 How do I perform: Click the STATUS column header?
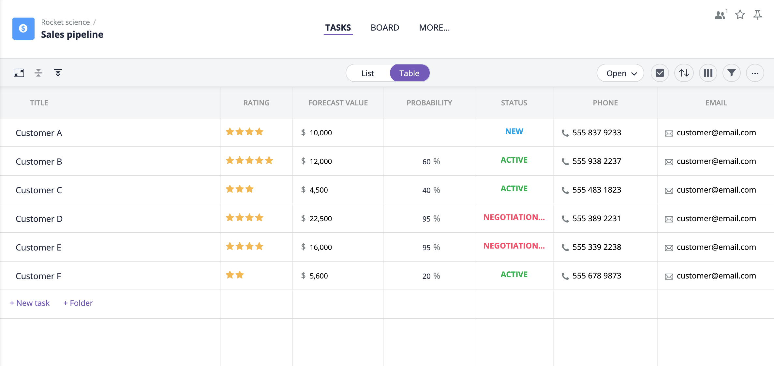click(514, 103)
